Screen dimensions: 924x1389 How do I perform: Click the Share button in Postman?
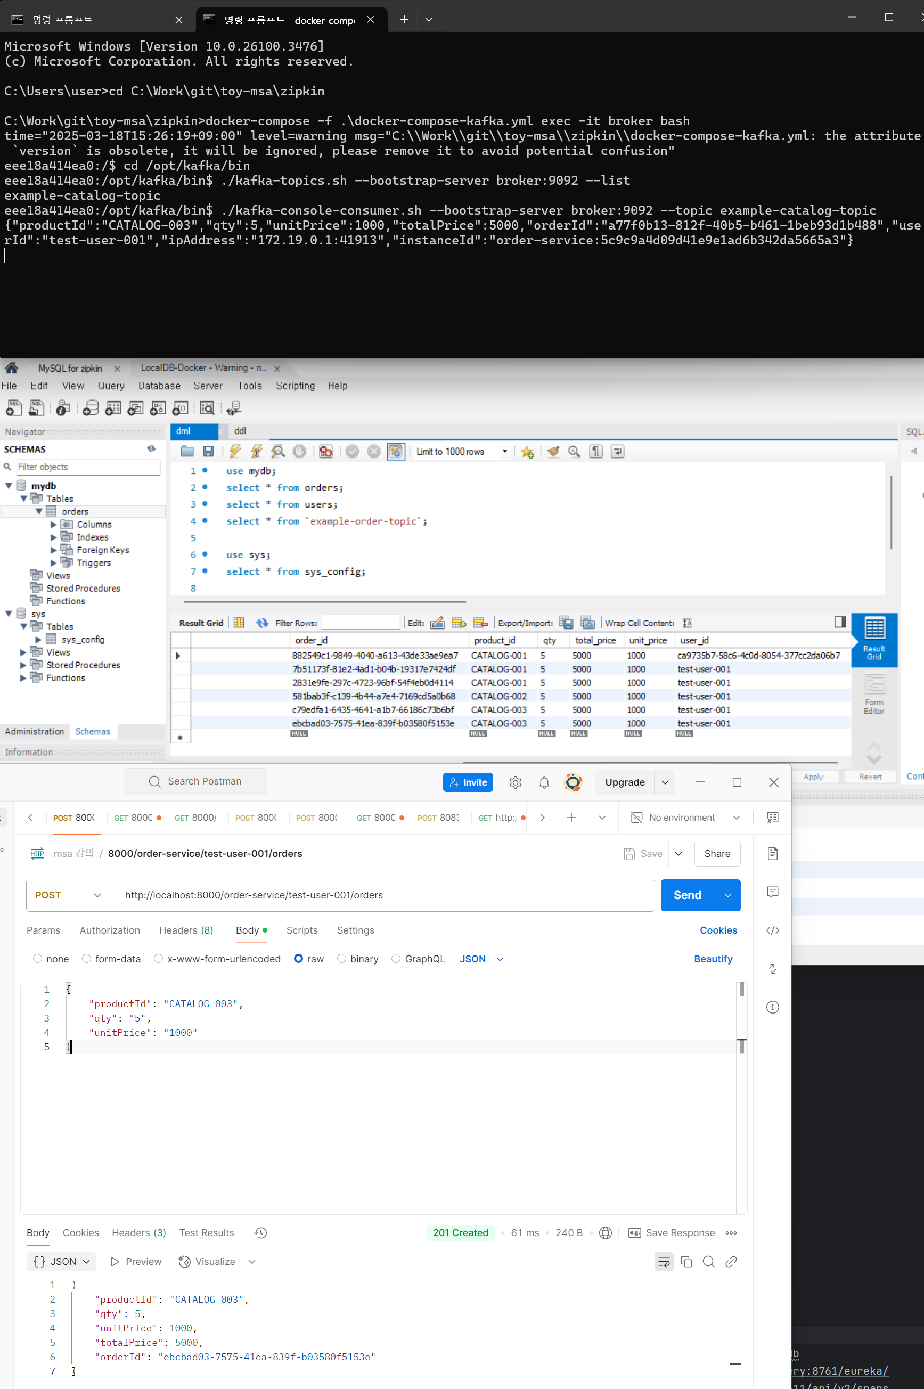(x=717, y=853)
